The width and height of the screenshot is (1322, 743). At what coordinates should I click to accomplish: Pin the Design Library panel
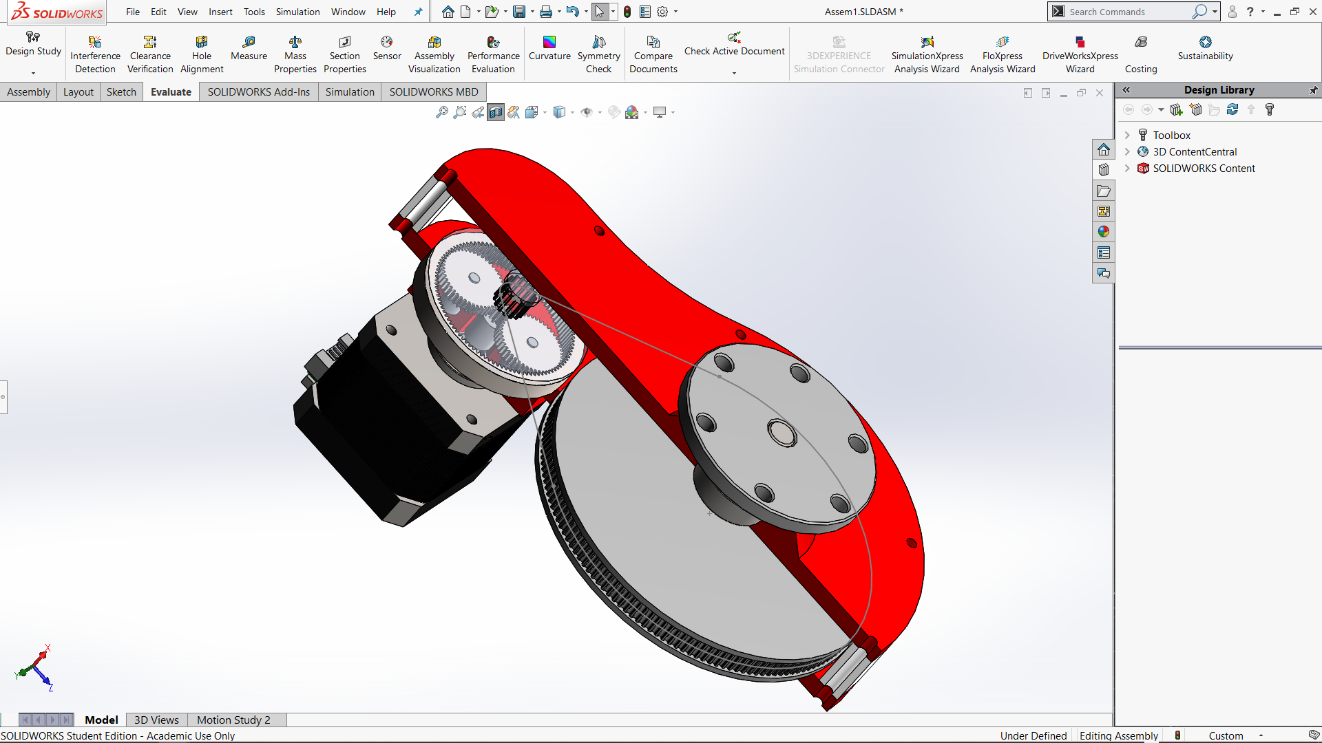(1313, 90)
